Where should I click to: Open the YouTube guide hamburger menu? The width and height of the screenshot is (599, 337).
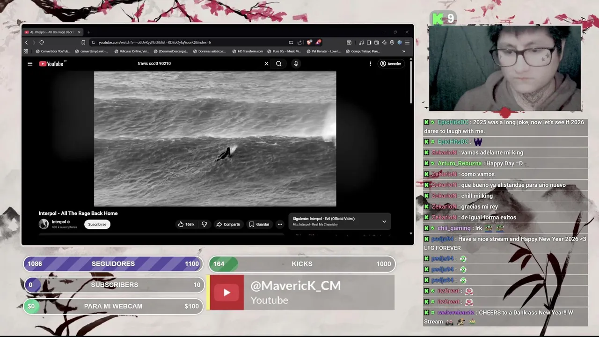30,64
